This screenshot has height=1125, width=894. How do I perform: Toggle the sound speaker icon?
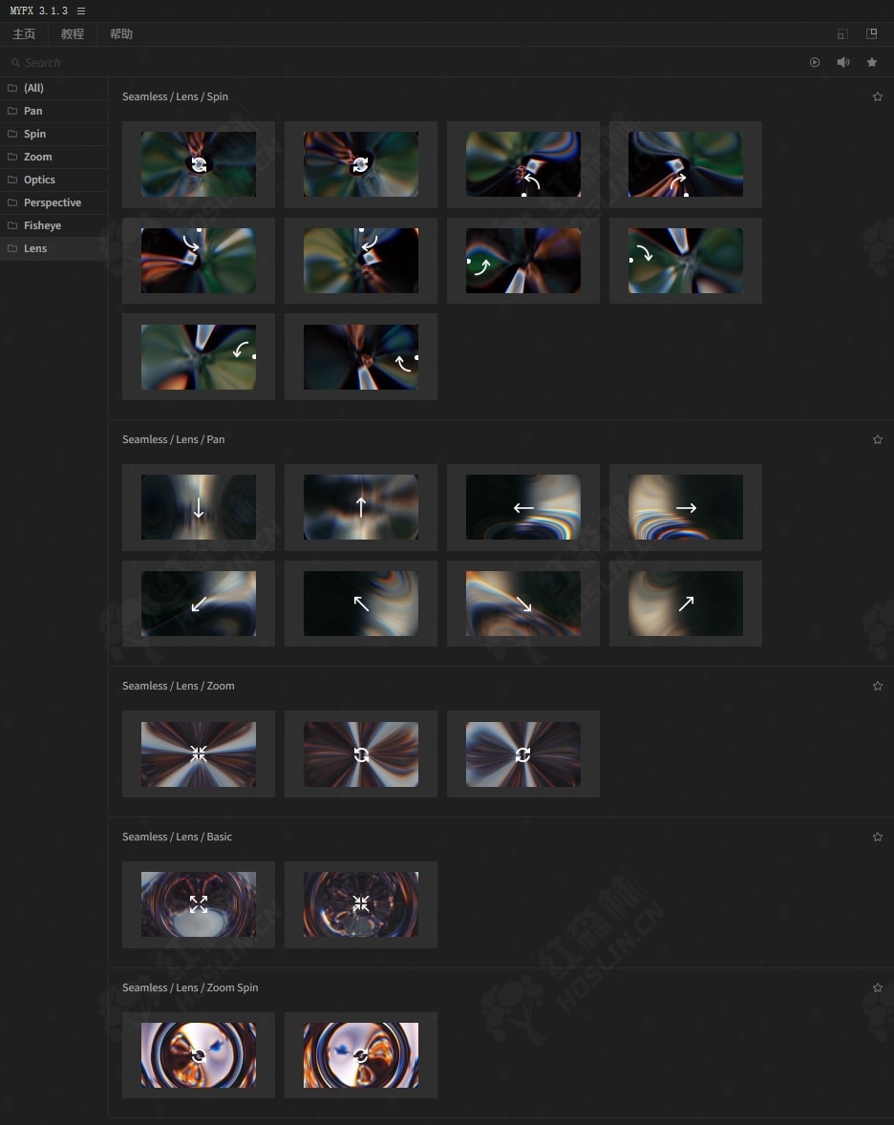[843, 62]
